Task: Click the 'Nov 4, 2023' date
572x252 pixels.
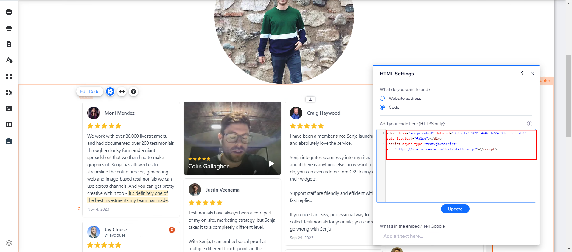Action: click(98, 209)
